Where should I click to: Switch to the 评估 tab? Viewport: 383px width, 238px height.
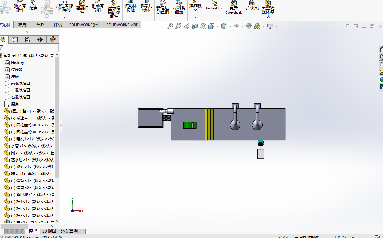(x=58, y=25)
